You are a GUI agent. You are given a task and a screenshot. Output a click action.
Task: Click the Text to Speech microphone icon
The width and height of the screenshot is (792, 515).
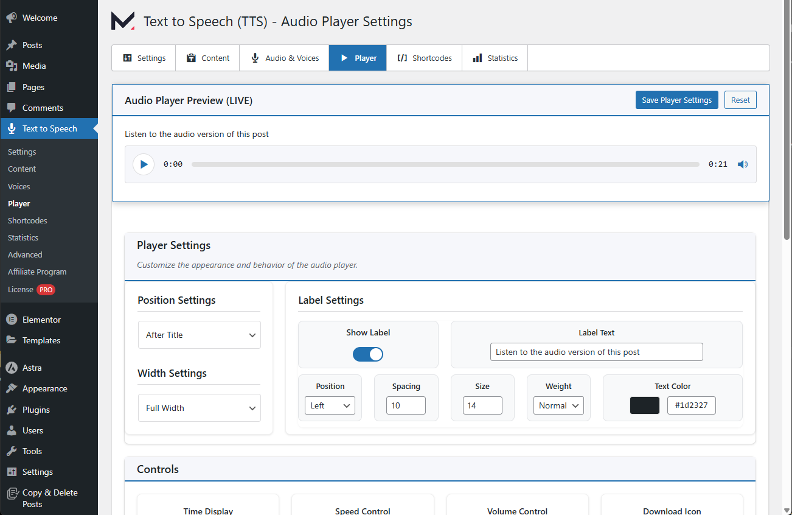pos(12,128)
